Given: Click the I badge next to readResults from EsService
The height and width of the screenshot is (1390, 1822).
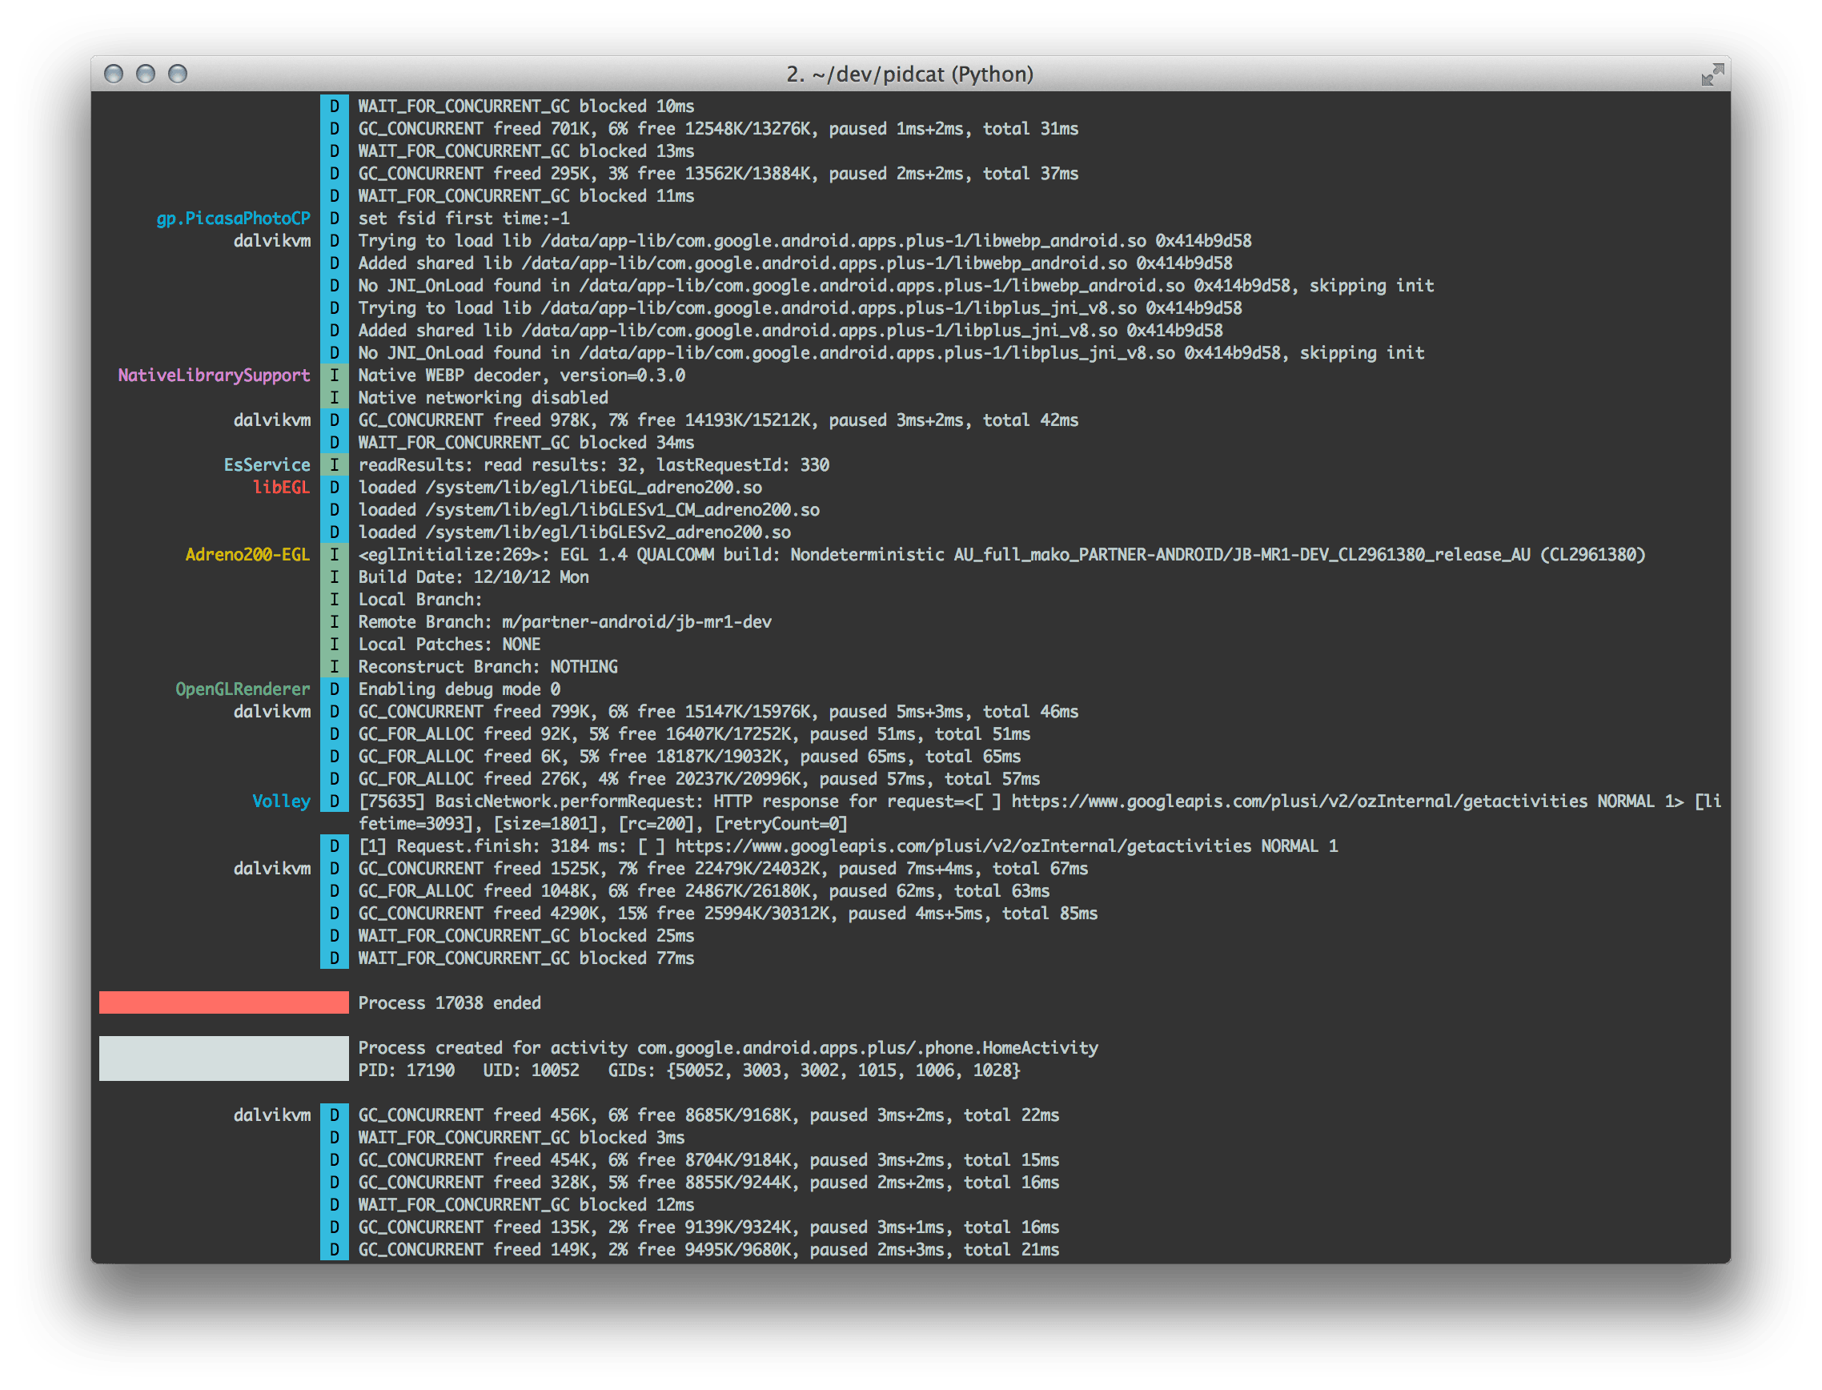Looking at the screenshot, I should click(334, 465).
